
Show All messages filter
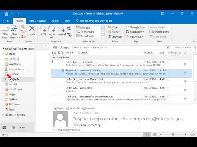55,47
